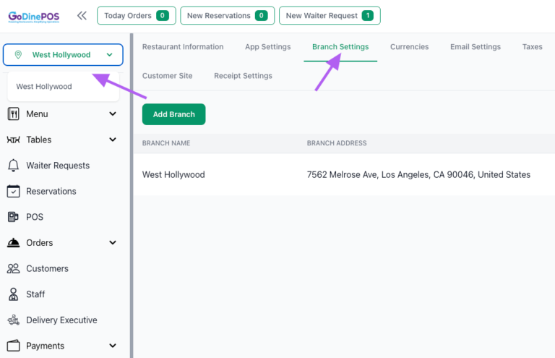This screenshot has width=555, height=358.
Task: Open the Receipt Settings tab
Action: tap(243, 76)
